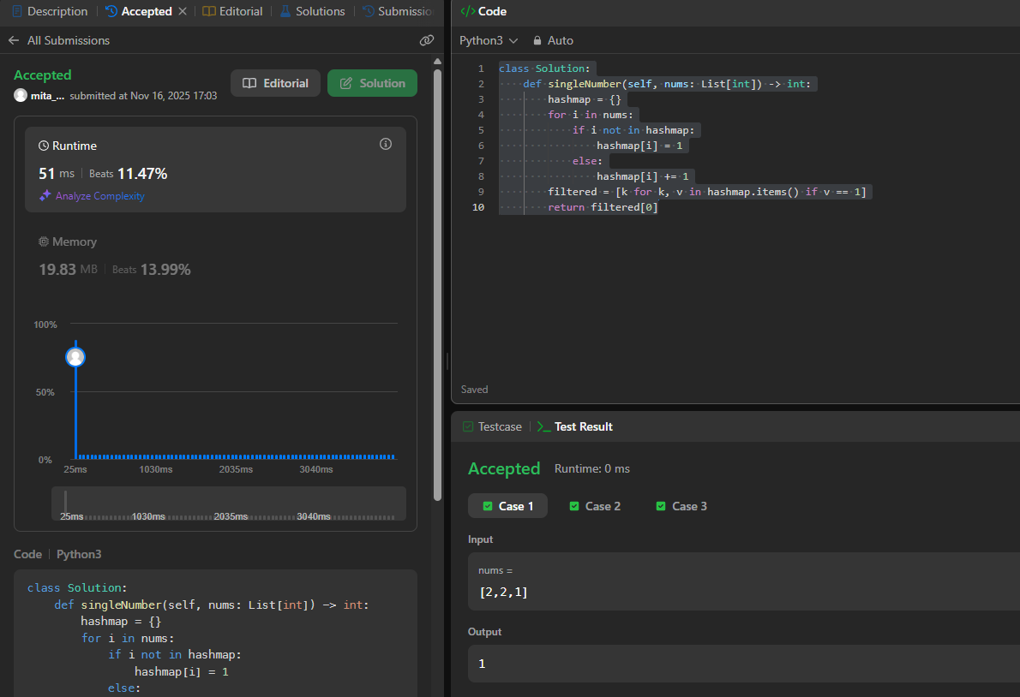Open the Solutions tab
Viewport: 1020px width, 697px height.
[312, 11]
